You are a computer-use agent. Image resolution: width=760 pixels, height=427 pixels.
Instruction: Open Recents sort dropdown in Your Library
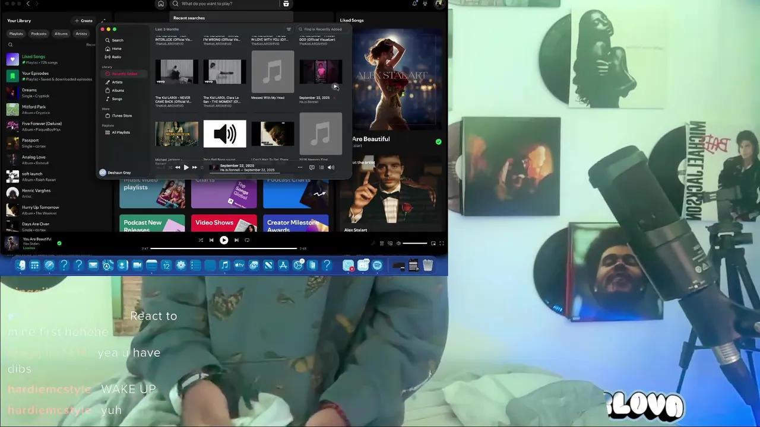pos(90,44)
